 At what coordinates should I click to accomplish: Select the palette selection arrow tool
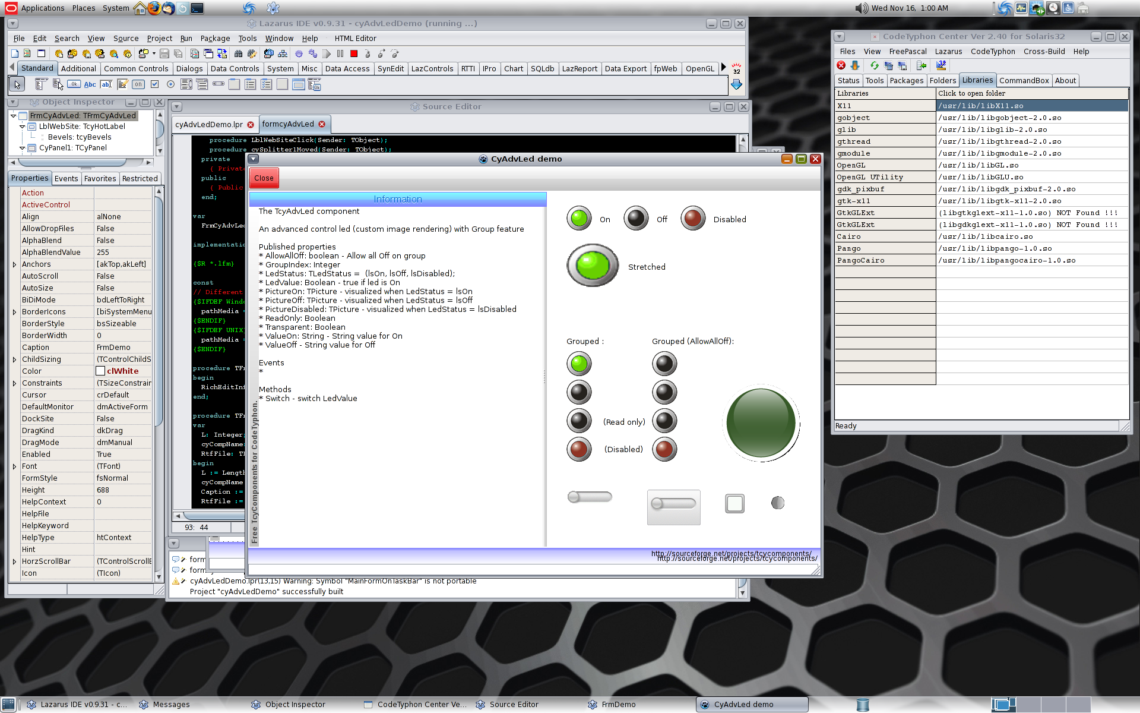17,84
